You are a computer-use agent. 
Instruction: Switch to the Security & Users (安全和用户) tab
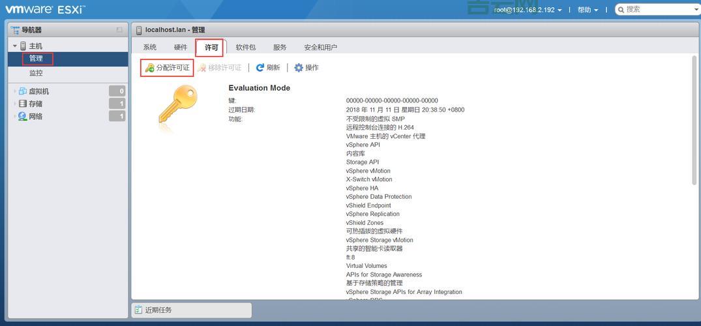[x=320, y=48]
